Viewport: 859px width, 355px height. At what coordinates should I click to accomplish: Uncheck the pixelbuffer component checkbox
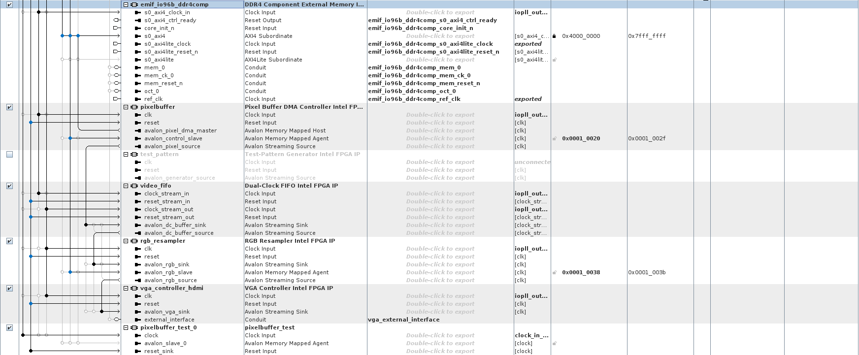click(x=9, y=107)
